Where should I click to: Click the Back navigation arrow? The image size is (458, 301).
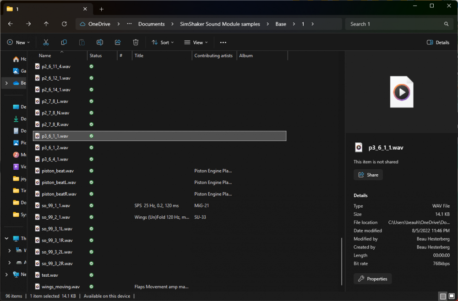(x=11, y=24)
